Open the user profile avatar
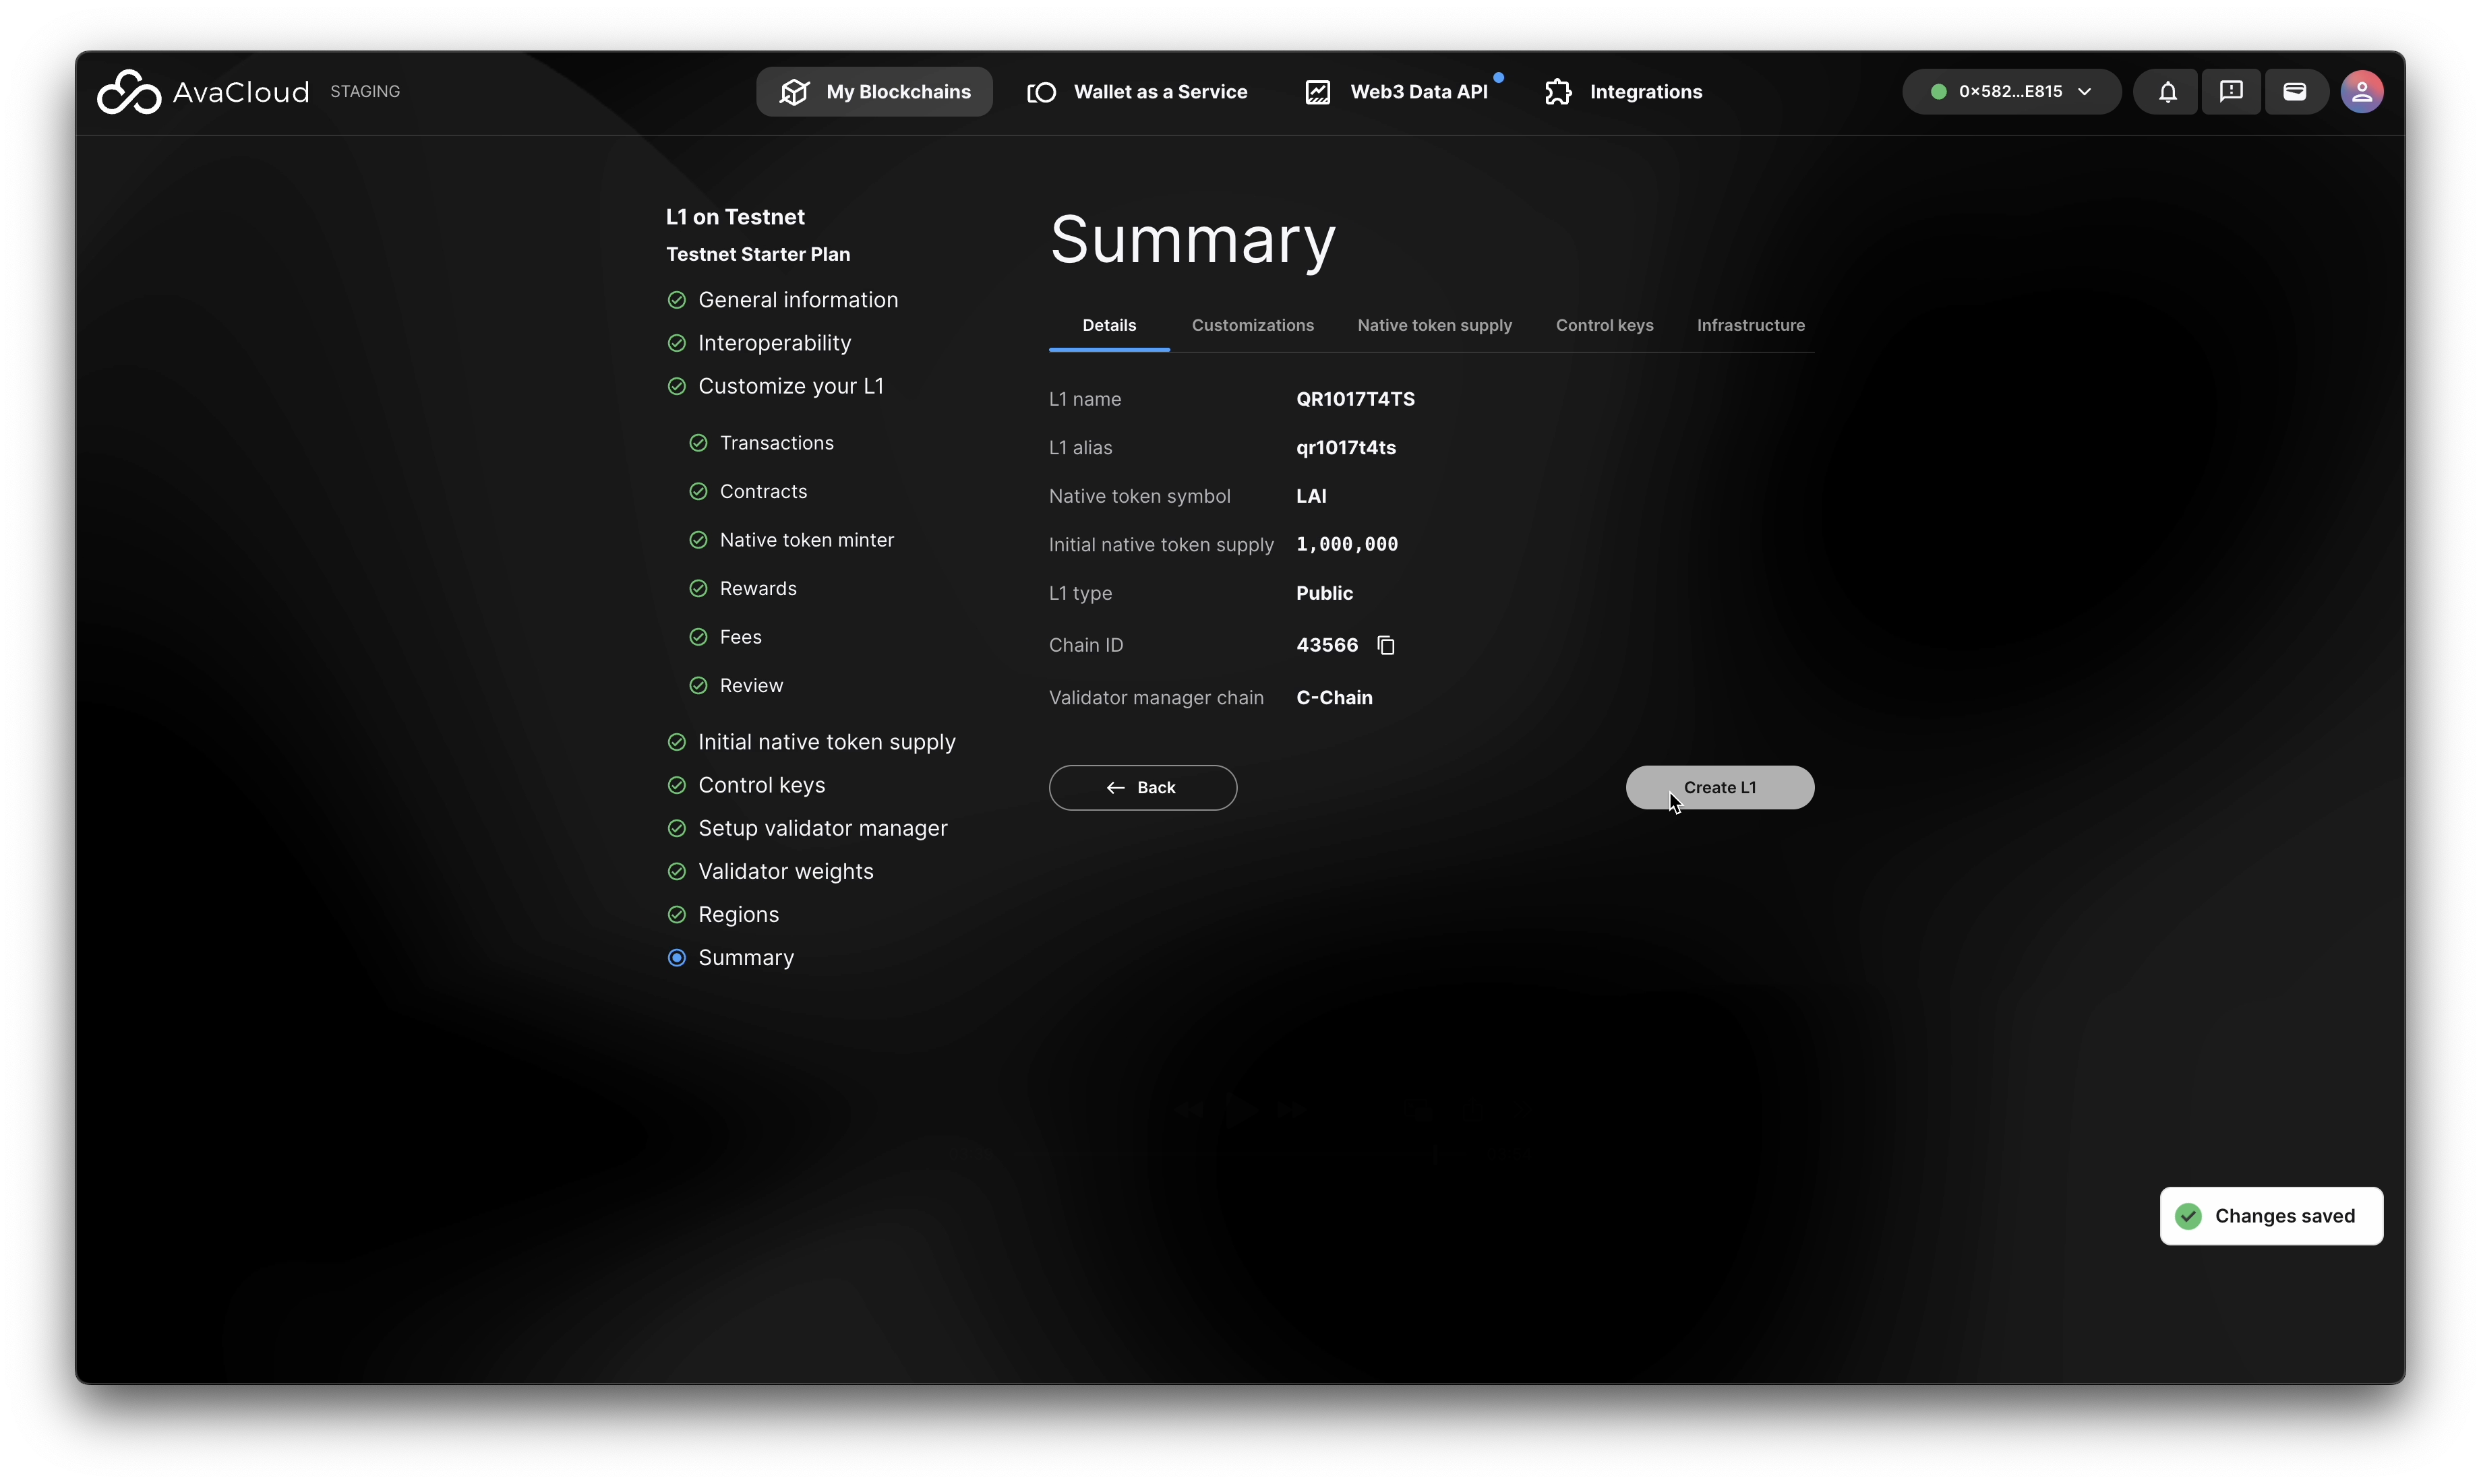This screenshot has width=2481, height=1484. (x=2361, y=92)
